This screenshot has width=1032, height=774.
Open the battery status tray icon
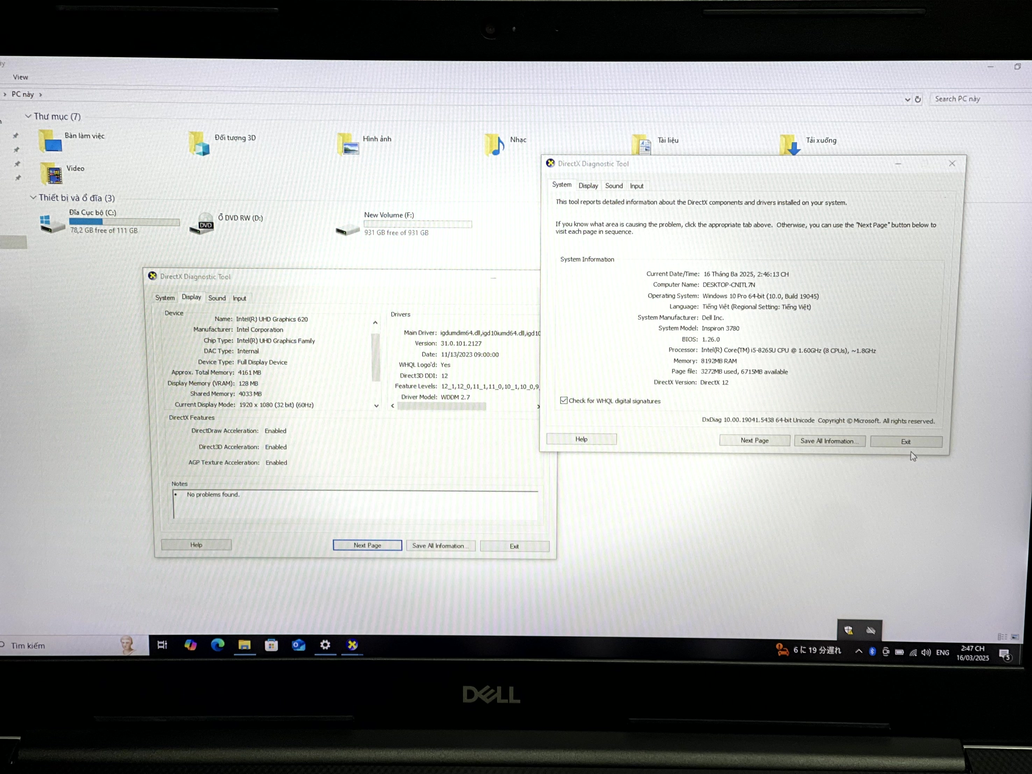[x=899, y=652]
